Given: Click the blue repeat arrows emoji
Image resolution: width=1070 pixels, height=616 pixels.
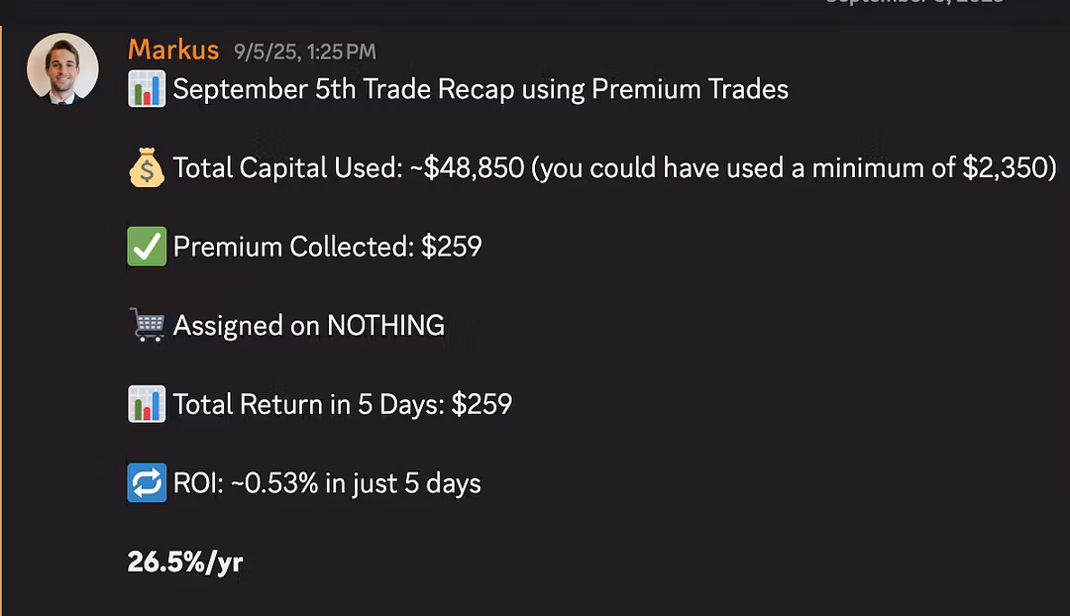Looking at the screenshot, I should tap(147, 483).
